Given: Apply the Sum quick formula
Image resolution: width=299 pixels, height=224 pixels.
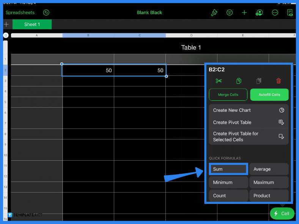Looking at the screenshot, I should coord(228,169).
